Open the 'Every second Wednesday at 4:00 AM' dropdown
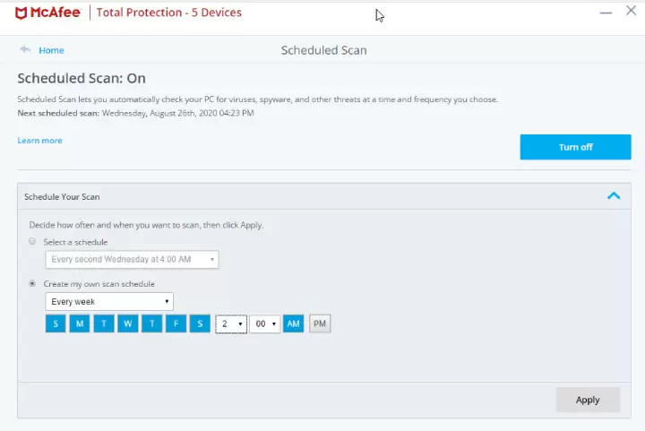 132,260
